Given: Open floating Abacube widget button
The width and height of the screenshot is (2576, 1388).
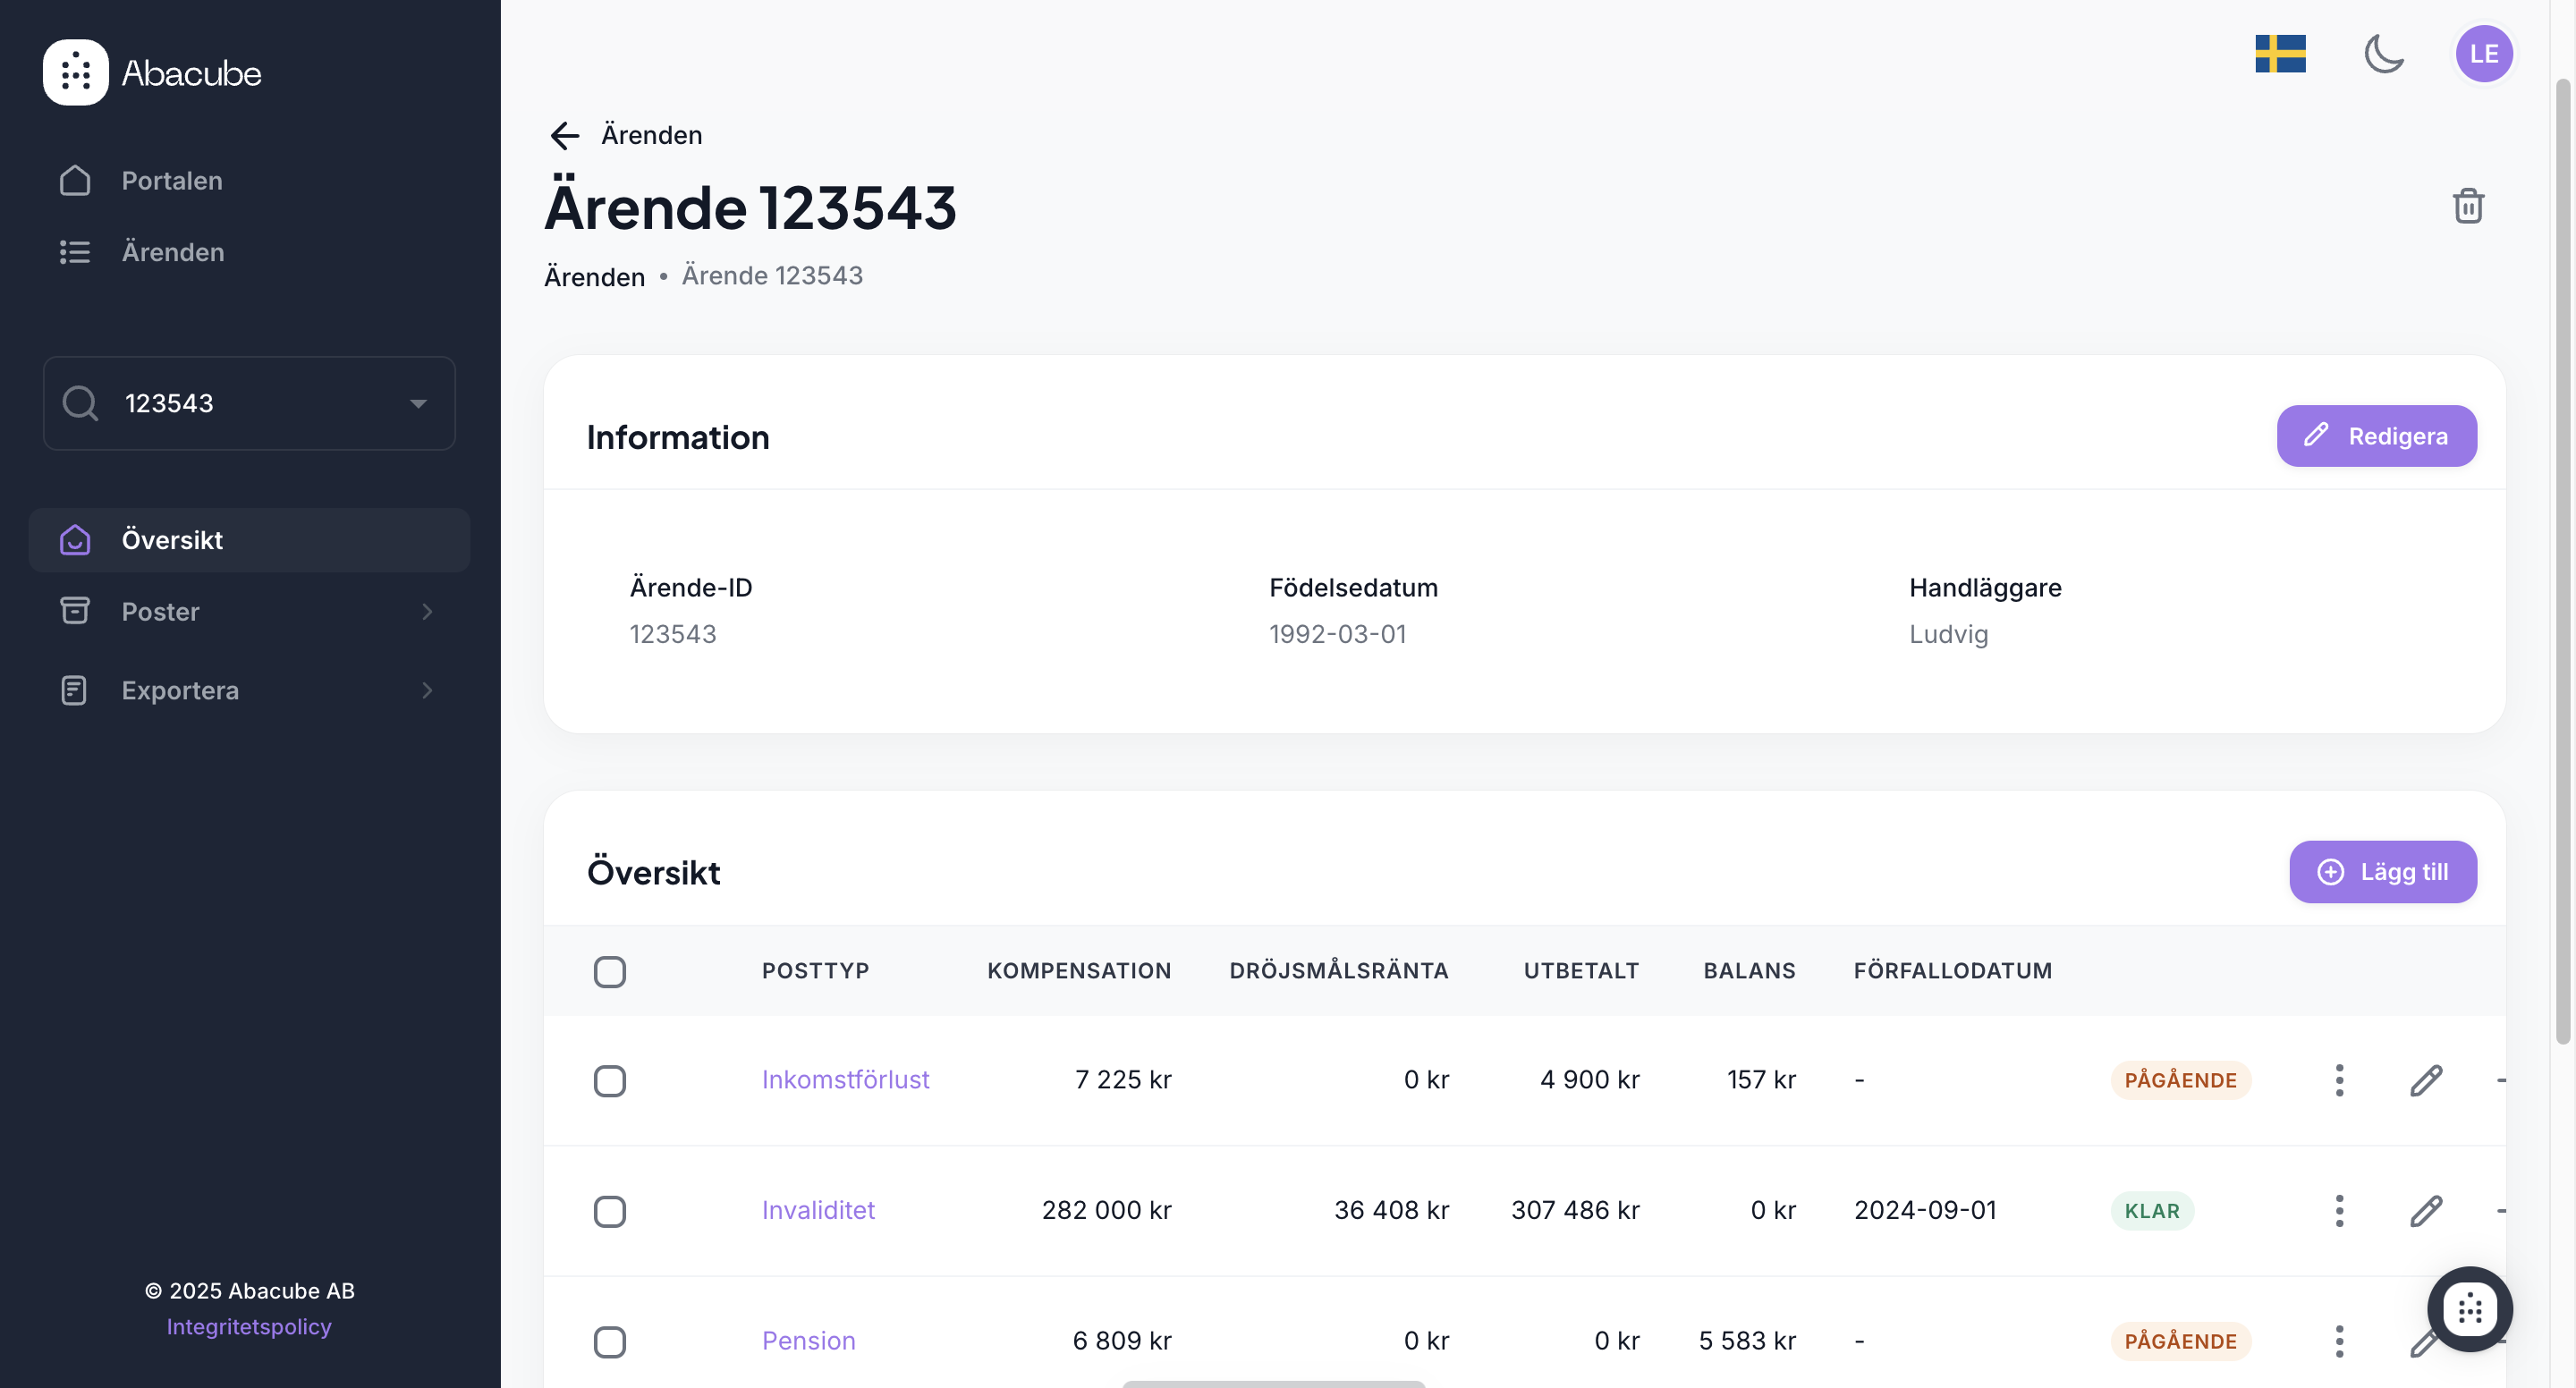Looking at the screenshot, I should coord(2469,1308).
